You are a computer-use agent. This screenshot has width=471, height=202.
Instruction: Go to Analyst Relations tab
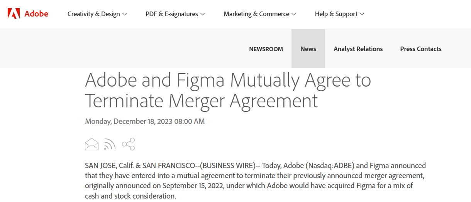click(x=358, y=49)
